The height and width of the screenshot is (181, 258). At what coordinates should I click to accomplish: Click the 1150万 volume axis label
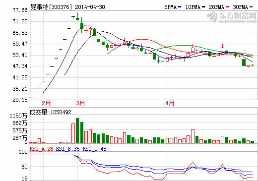click(18, 116)
